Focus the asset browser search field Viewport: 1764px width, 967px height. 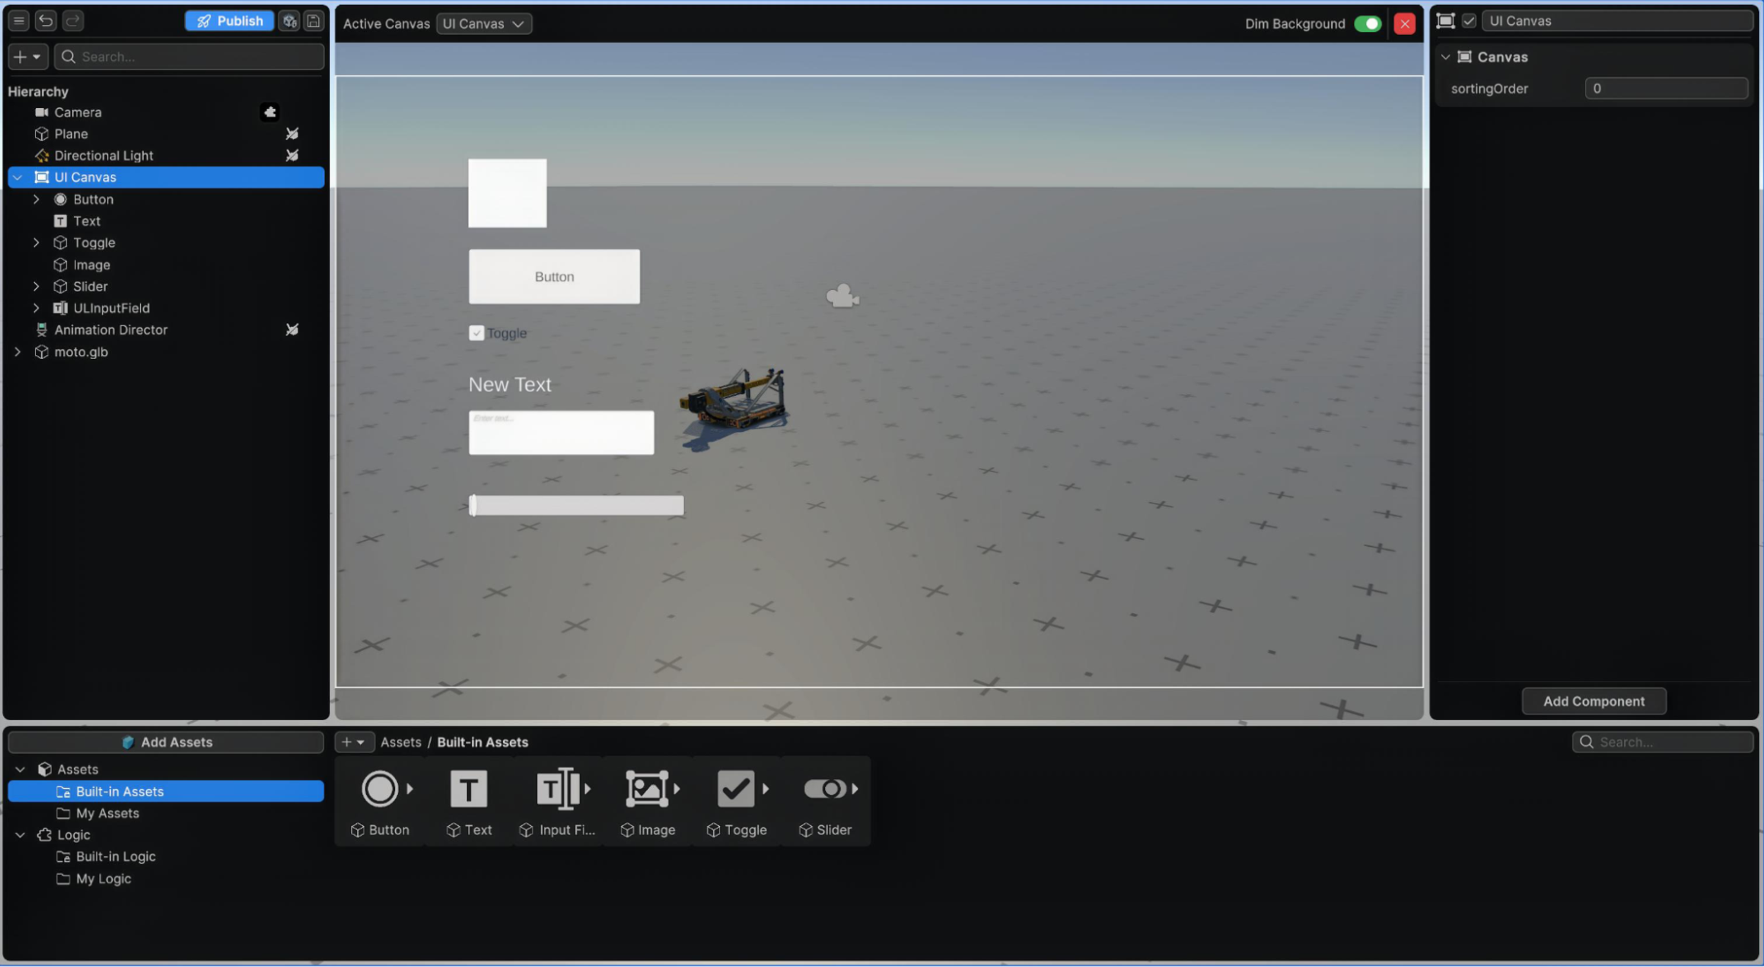(1662, 743)
